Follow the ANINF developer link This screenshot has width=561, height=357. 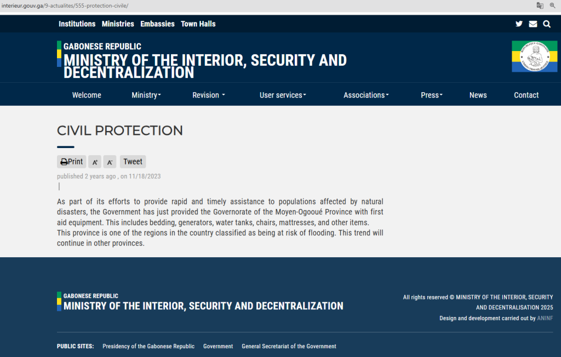(545, 318)
